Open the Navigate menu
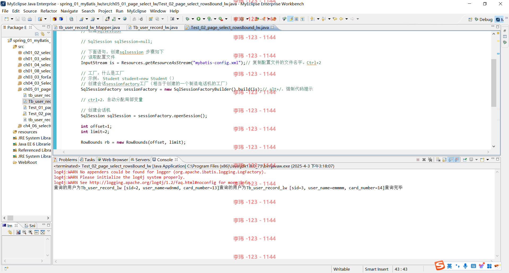This screenshot has width=509, height=273. [x=69, y=11]
